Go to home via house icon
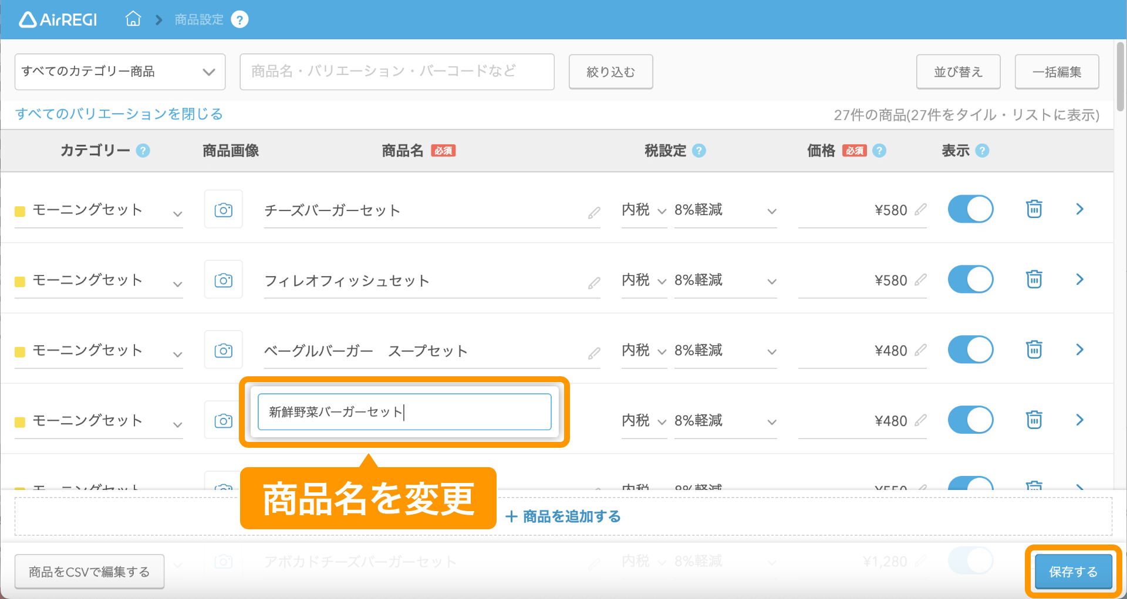This screenshot has height=599, width=1127. [133, 19]
